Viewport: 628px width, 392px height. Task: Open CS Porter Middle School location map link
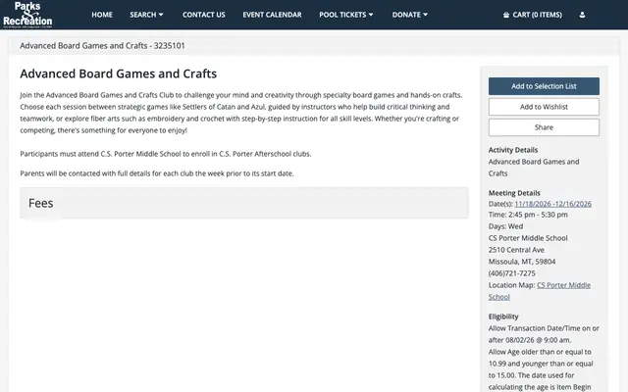tap(539, 291)
